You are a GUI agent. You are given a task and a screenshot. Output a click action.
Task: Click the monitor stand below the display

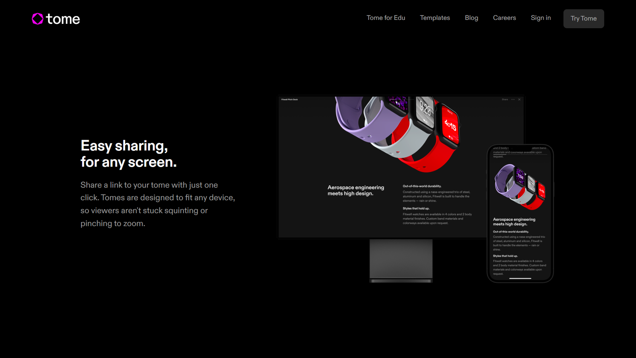(x=401, y=259)
